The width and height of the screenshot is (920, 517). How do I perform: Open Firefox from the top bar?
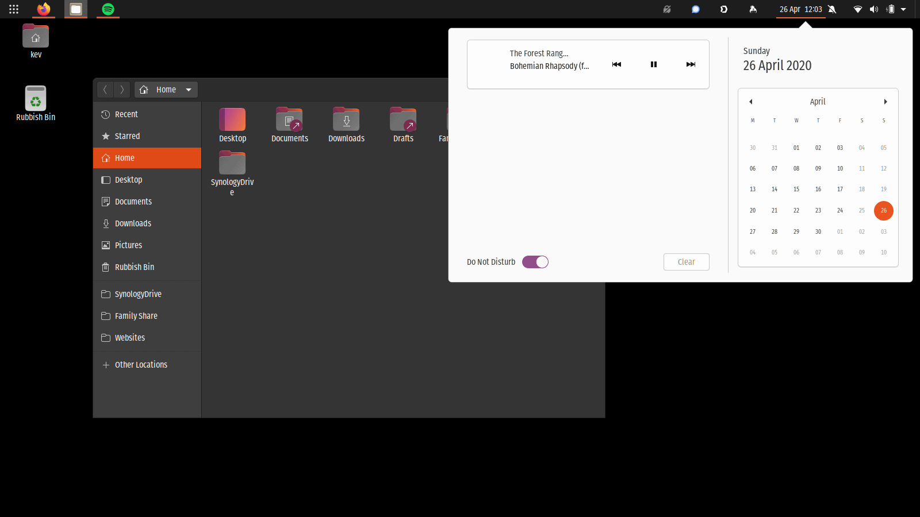pyautogui.click(x=43, y=9)
